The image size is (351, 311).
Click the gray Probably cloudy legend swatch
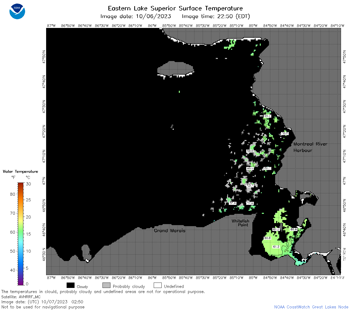pos(106,285)
